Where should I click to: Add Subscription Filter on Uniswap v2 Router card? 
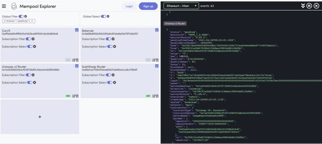(x=33, y=75)
